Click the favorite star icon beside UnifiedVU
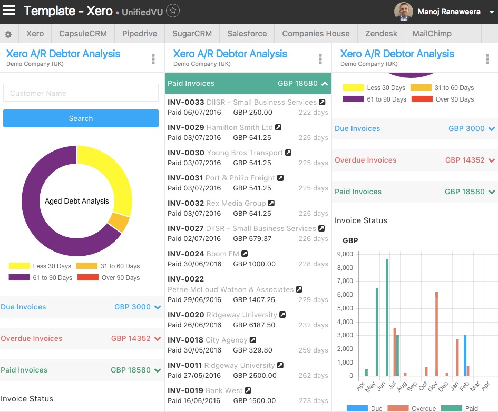The image size is (498, 412). (x=173, y=11)
